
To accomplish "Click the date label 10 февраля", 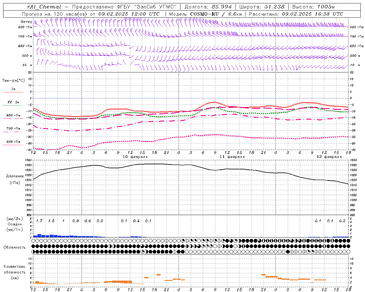I will pos(135,157).
